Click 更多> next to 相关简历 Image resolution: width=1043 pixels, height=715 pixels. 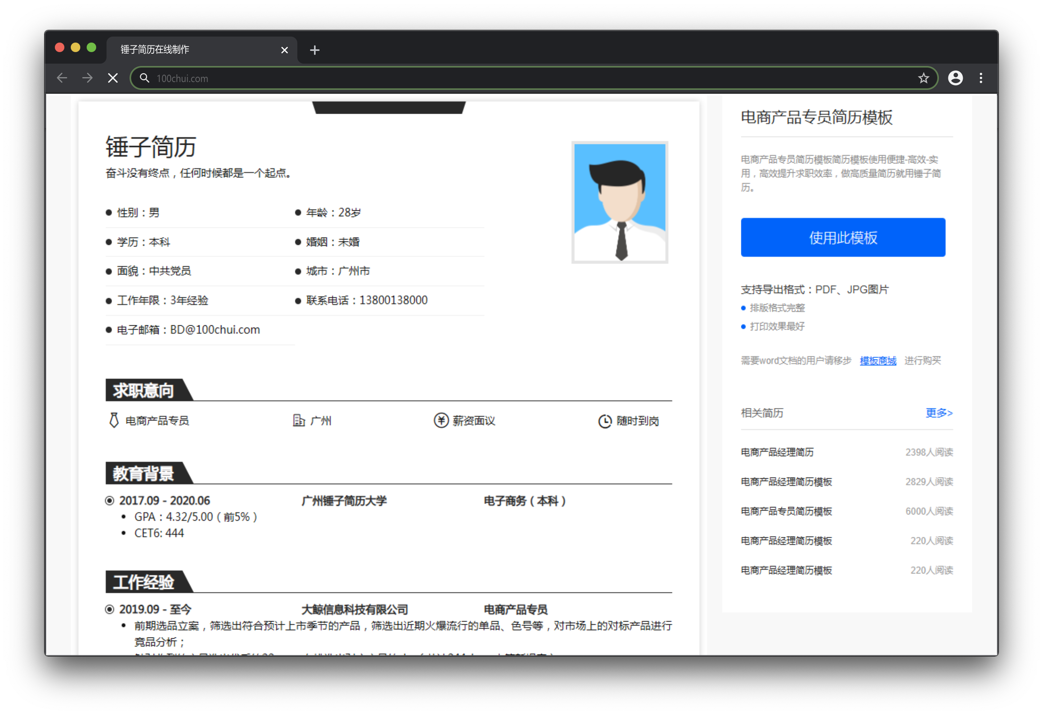click(x=939, y=413)
